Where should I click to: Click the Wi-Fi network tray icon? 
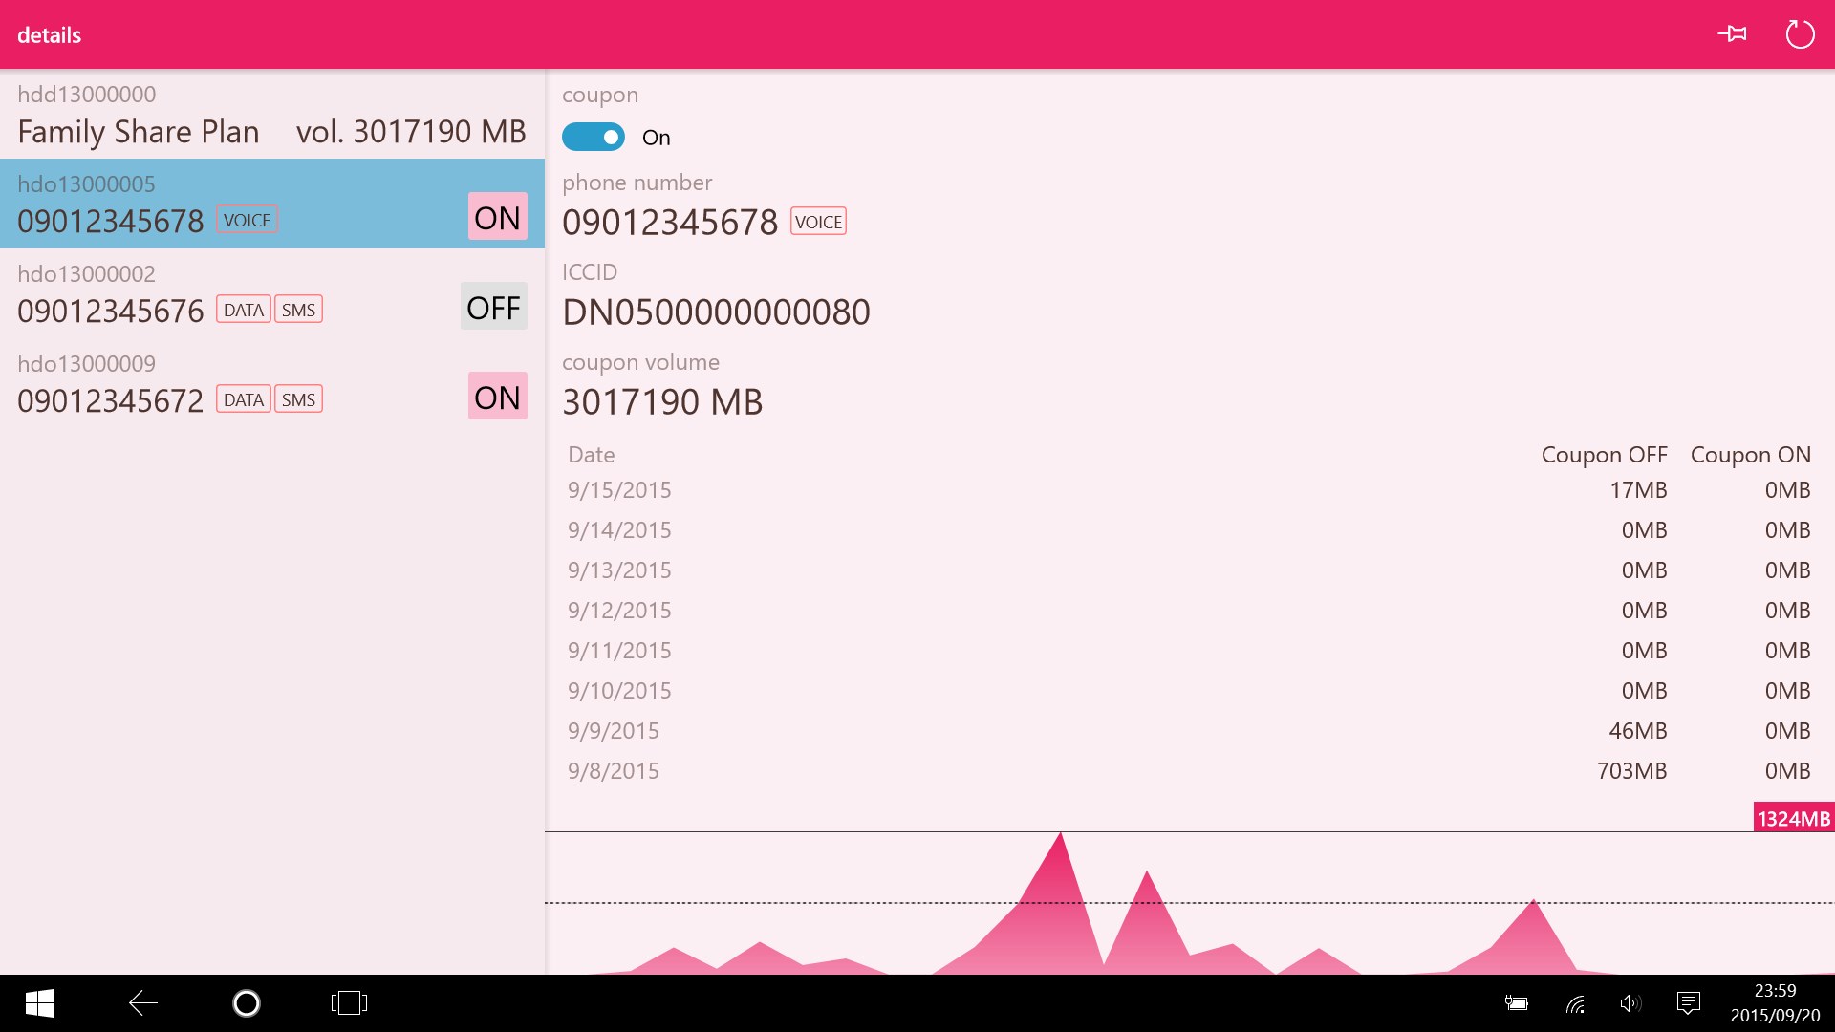point(1575,1003)
